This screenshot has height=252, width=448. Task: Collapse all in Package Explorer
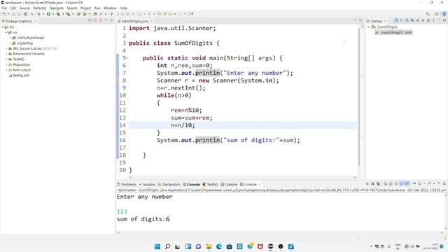[x=90, y=20]
